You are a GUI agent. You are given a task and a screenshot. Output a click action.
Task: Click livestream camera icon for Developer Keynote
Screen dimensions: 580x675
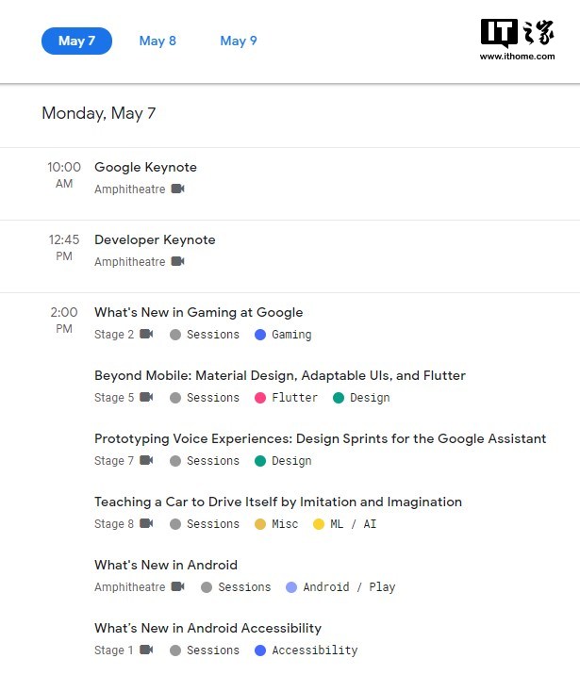[x=178, y=261]
